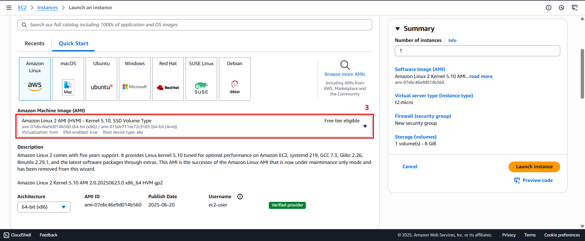The height and width of the screenshot is (241, 585).
Task: Select the macOS AMI tile
Action: pyautogui.click(x=68, y=79)
